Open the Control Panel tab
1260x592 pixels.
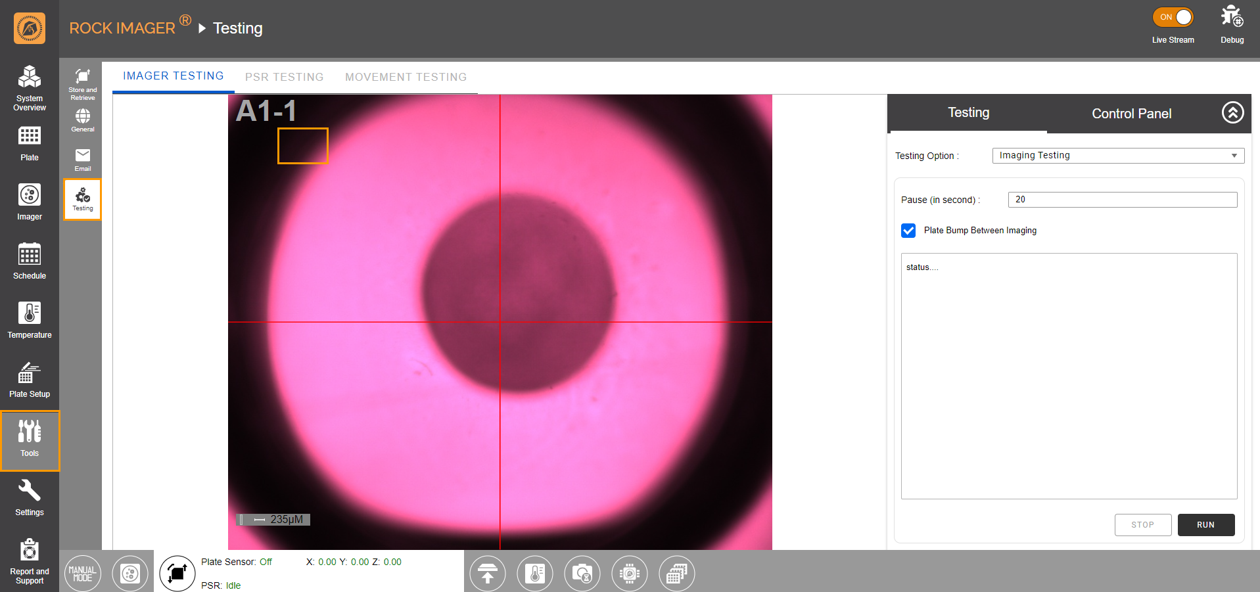click(1131, 114)
